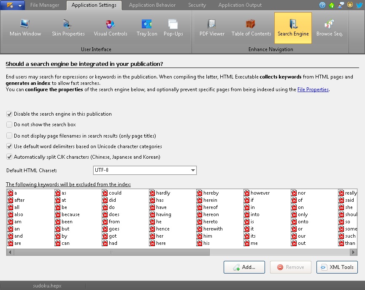Select the keyword 'out' in the list
Viewport: 365px width, 290px height.
click(x=302, y=243)
